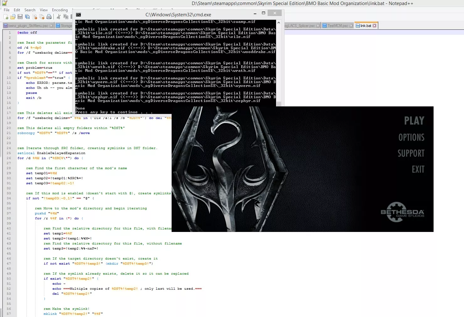
Task: Maximize the cmd.exe window
Action: [264, 13]
